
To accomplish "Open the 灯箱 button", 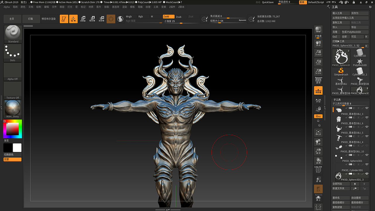I will tap(30, 19).
